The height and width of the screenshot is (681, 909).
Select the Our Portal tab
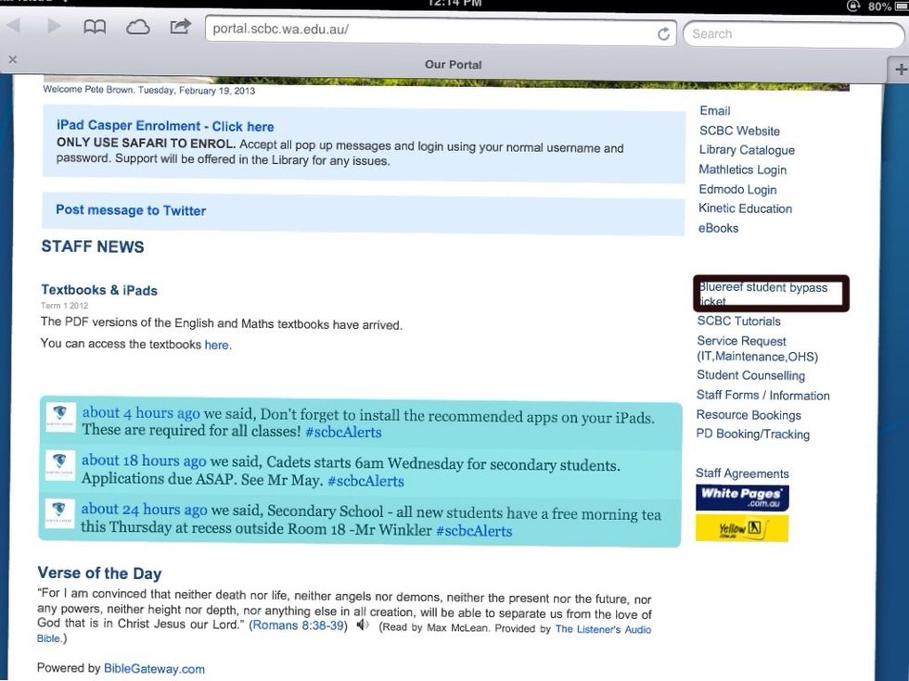coord(453,65)
